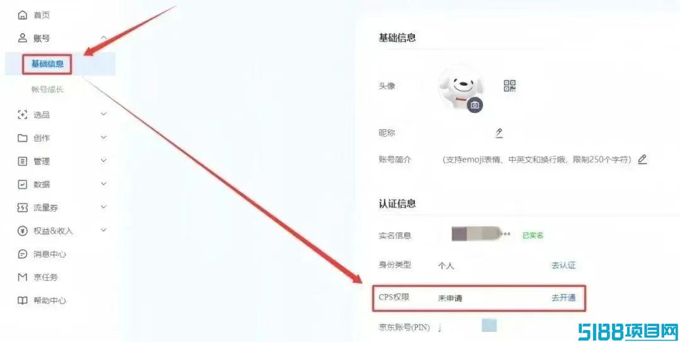
Task: Click the pencil icon next to 昵称
Action: point(499,133)
